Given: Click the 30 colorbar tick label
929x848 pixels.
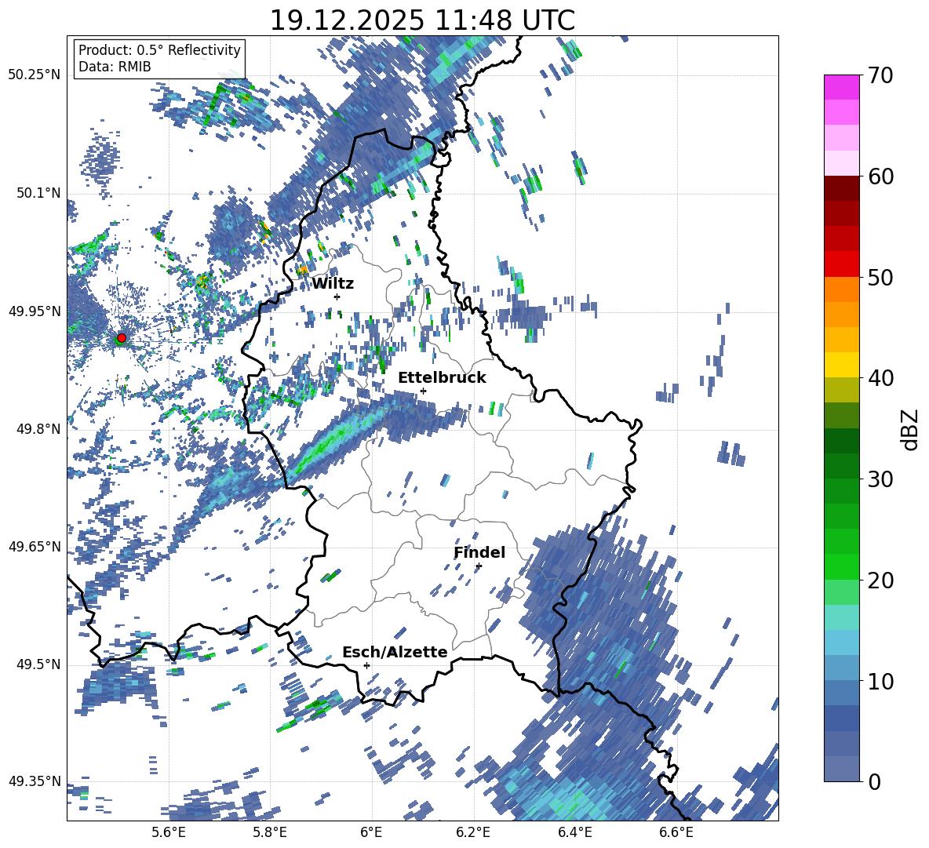Looking at the screenshot, I should [880, 479].
